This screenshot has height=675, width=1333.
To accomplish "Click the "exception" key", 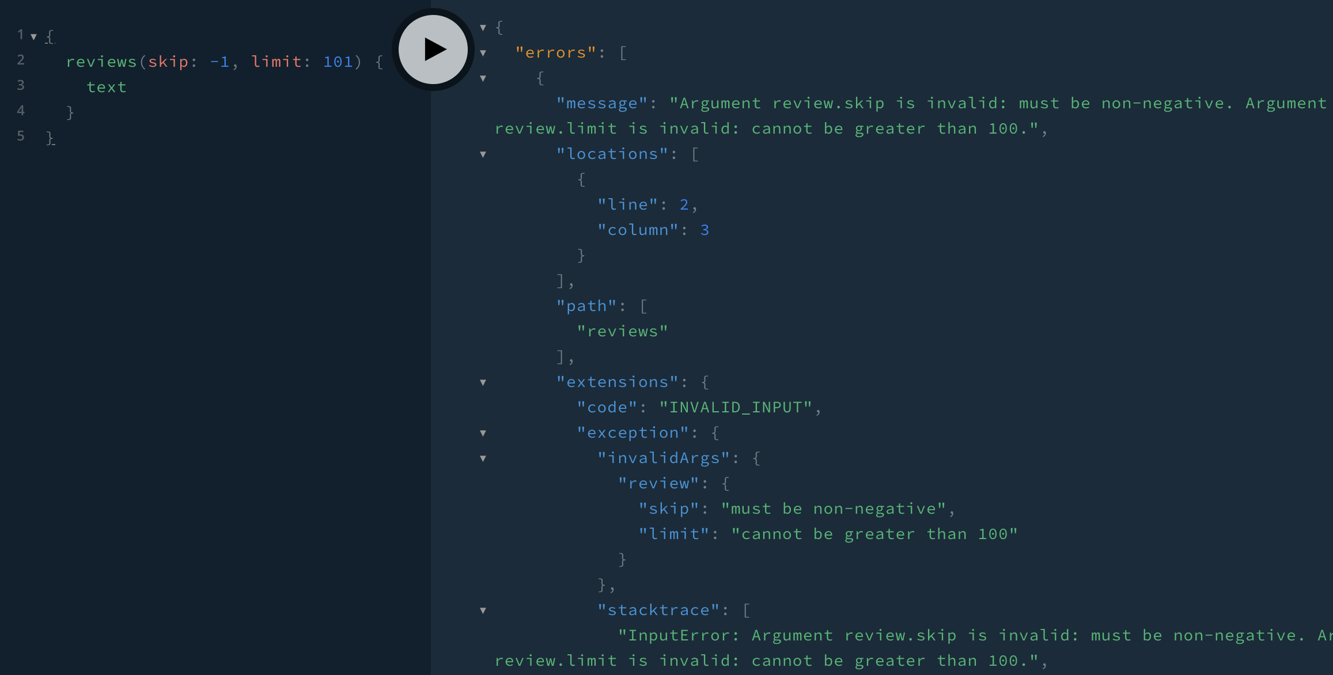I will (x=633, y=433).
